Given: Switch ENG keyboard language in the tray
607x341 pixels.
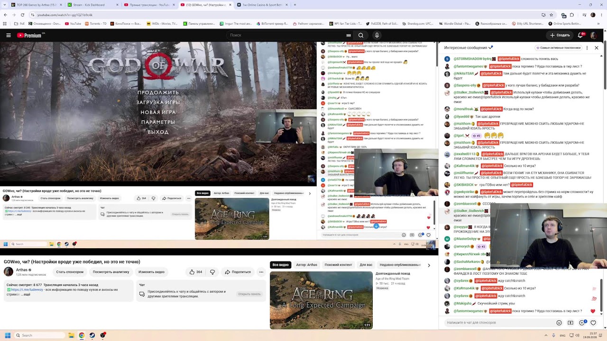Looking at the screenshot, I should [563, 335].
